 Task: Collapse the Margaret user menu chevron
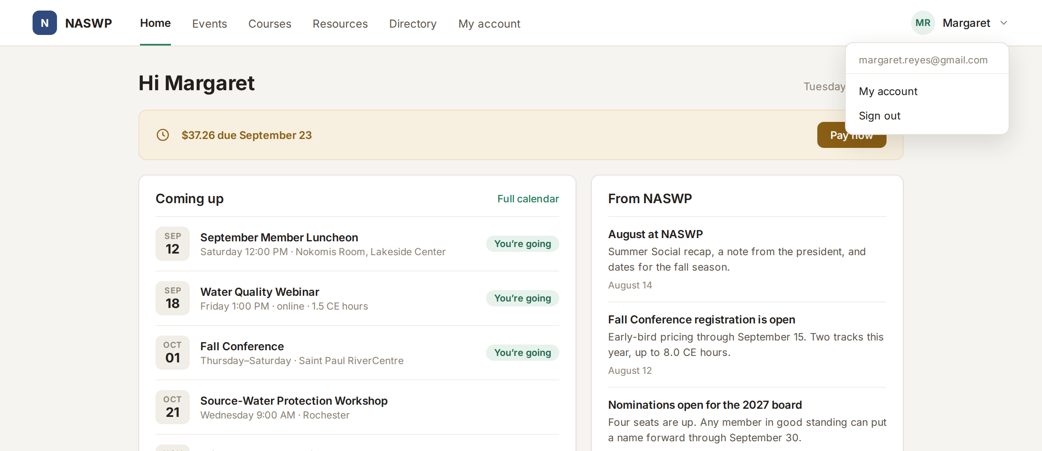[1004, 23]
